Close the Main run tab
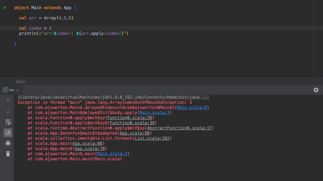This screenshot has height=181, width=323. (17, 90)
